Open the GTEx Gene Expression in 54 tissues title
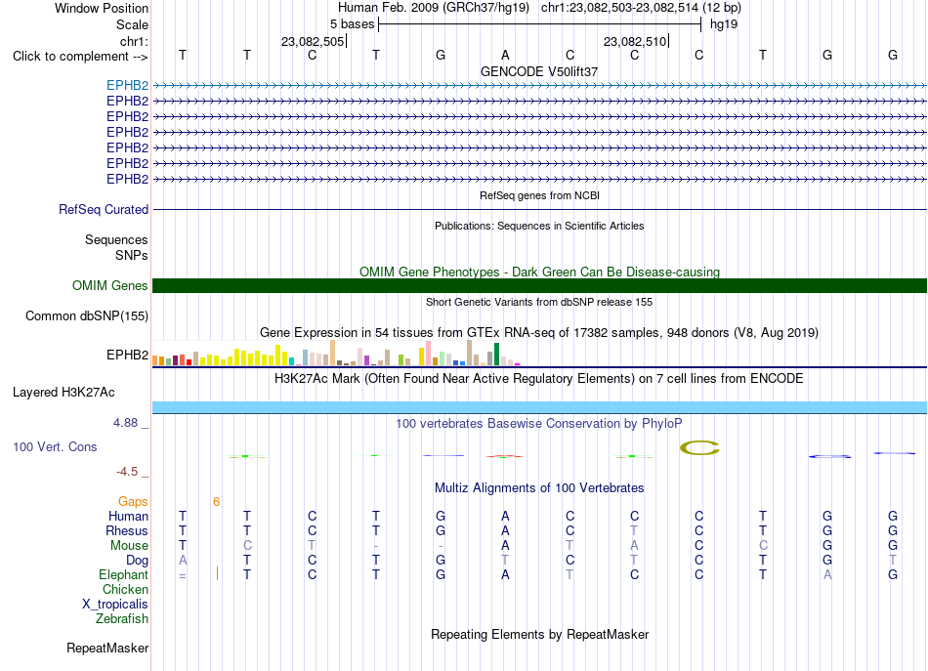 [539, 332]
